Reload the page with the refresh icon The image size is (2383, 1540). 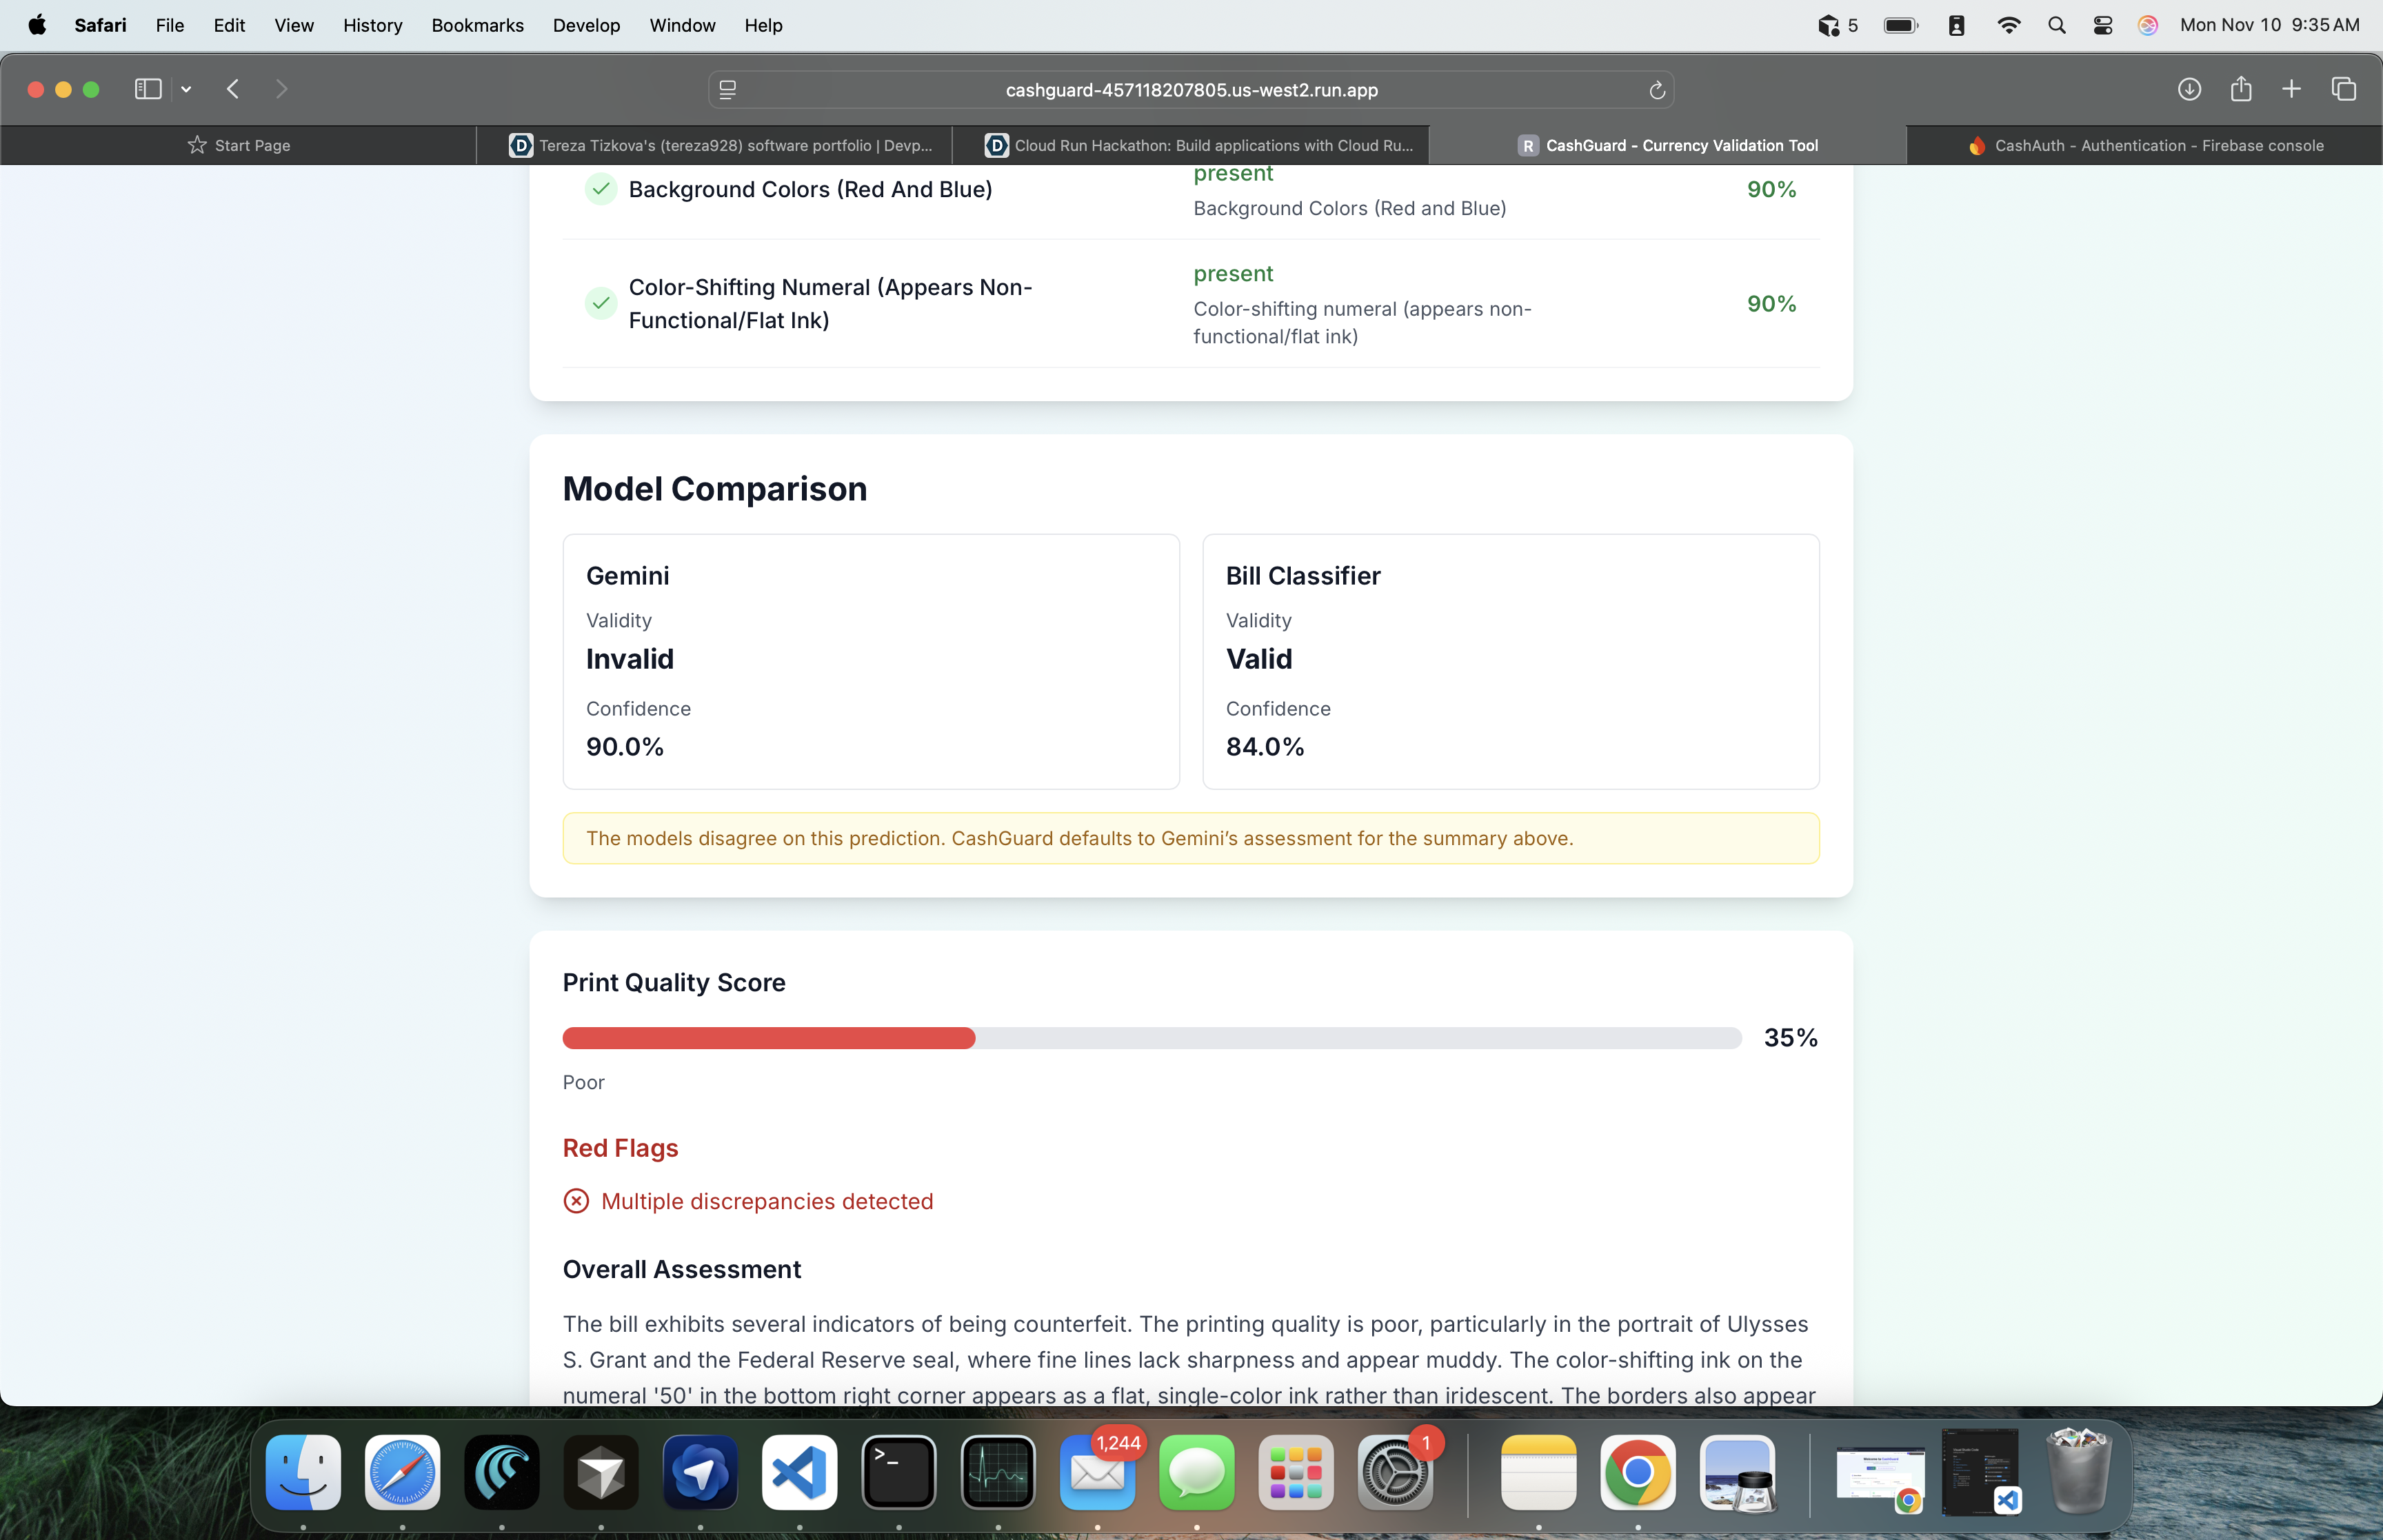pyautogui.click(x=1656, y=90)
